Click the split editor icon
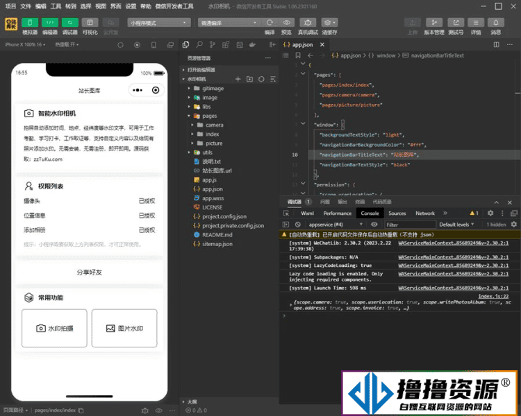 [497, 44]
